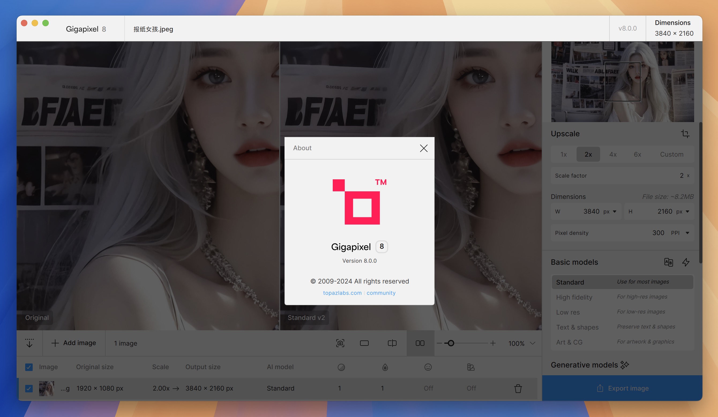Collapse the image list panel arrow
Screen dimensions: 718x417
29,343
